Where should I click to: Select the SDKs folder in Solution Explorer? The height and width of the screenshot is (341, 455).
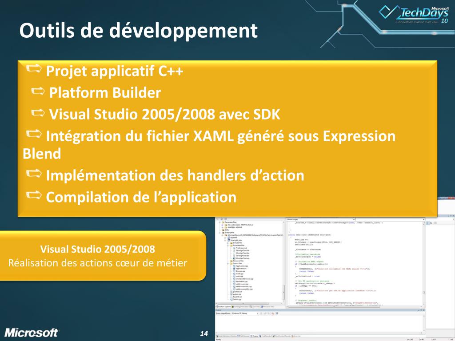[x=226, y=230]
